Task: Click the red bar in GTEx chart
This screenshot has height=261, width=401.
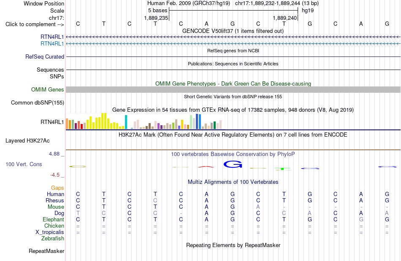Action: coord(81,126)
